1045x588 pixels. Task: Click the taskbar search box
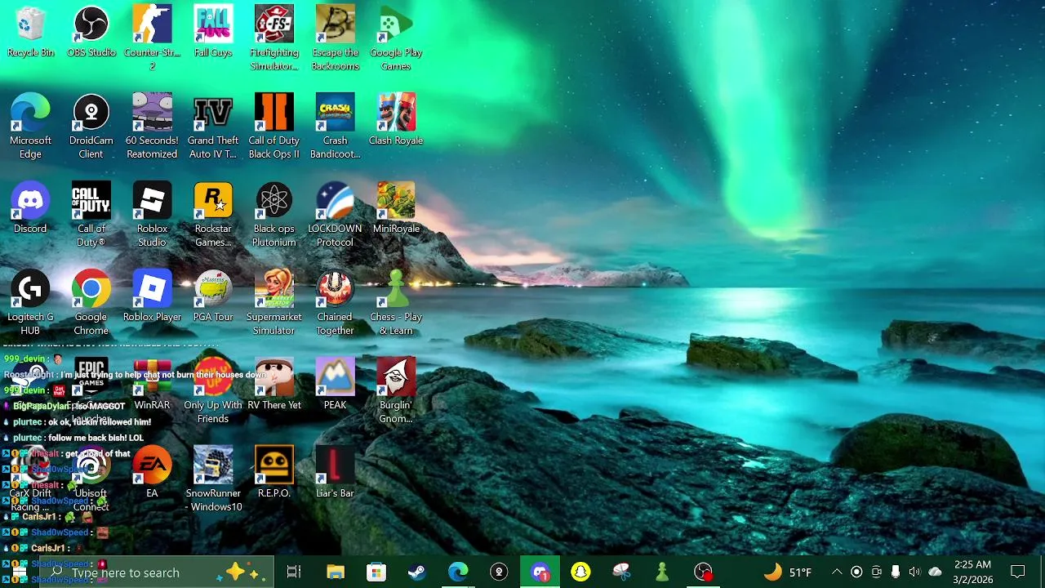pos(157,572)
